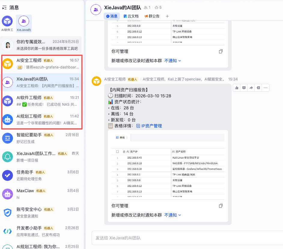Switch to the 群公告 tab

point(152,16)
